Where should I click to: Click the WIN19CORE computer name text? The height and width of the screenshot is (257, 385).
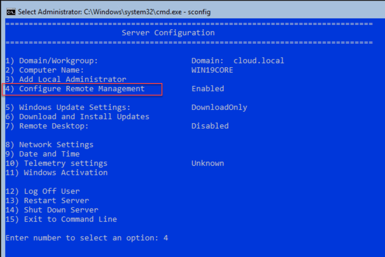click(212, 70)
